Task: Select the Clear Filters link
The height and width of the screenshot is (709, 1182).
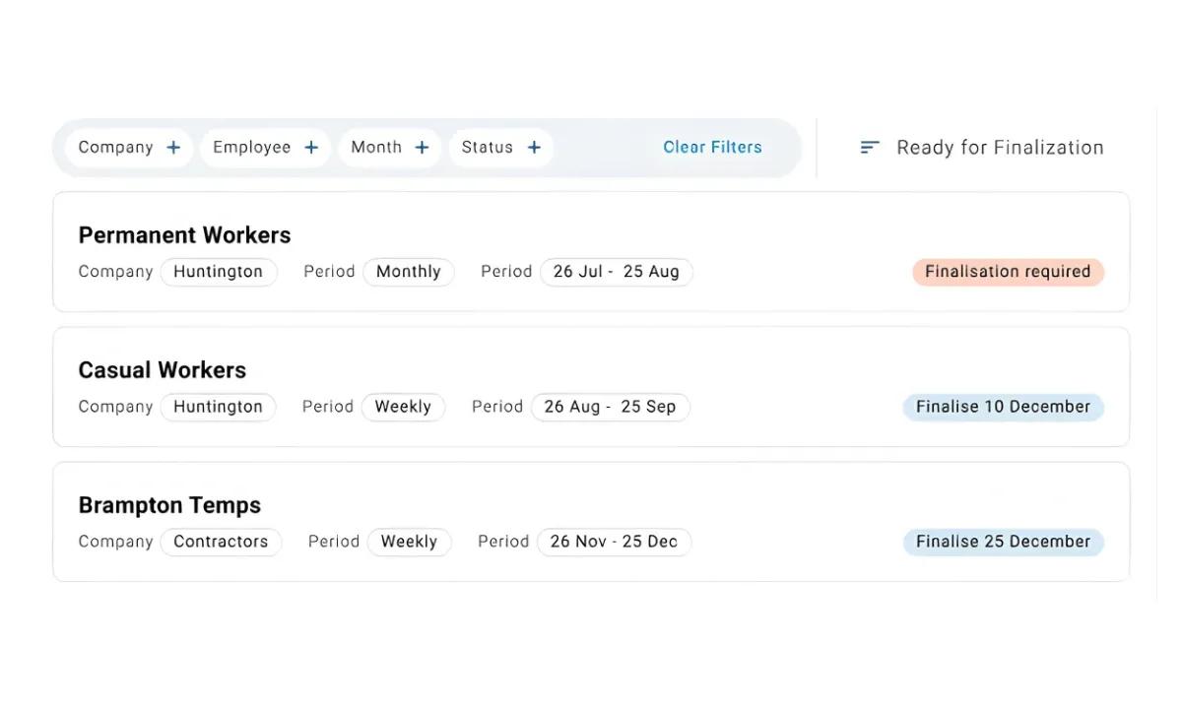Action: 712,147
